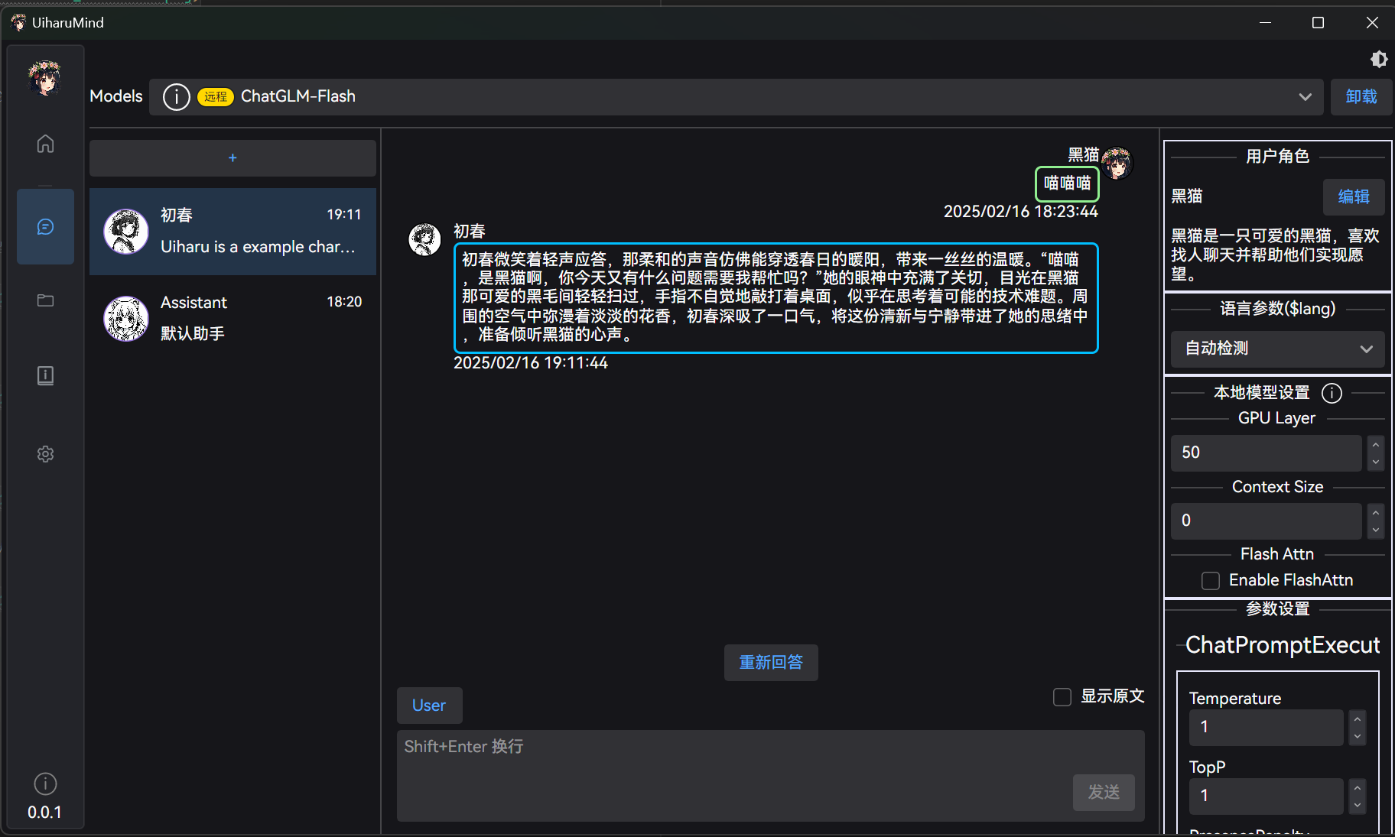Image resolution: width=1395 pixels, height=837 pixels.
Task: Enable the FlashAttn checkbox
Action: coord(1211,581)
